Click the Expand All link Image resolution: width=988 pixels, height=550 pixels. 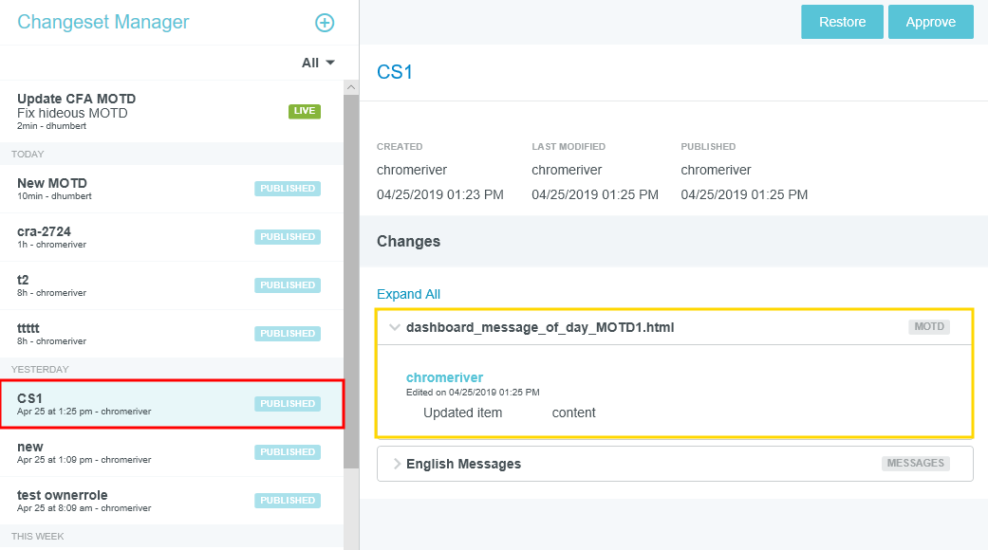(408, 294)
